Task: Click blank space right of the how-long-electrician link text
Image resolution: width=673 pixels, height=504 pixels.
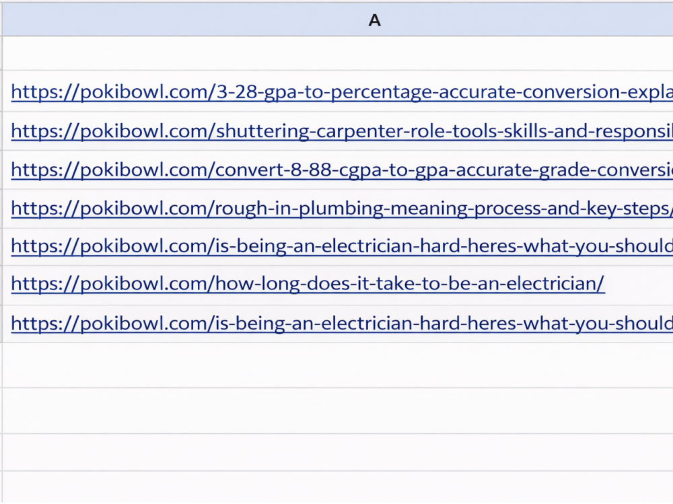Action: pyautogui.click(x=639, y=285)
